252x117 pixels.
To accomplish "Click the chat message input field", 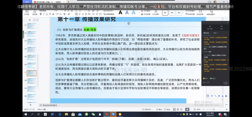I will (x=212, y=82).
